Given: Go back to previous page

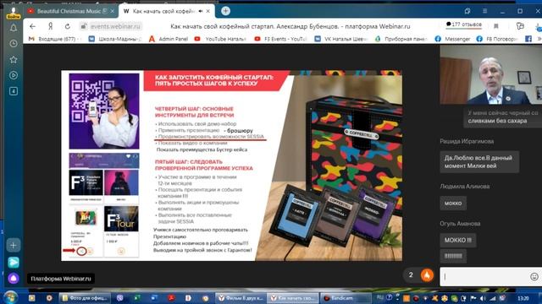Looking at the screenshot, I should [32, 26].
